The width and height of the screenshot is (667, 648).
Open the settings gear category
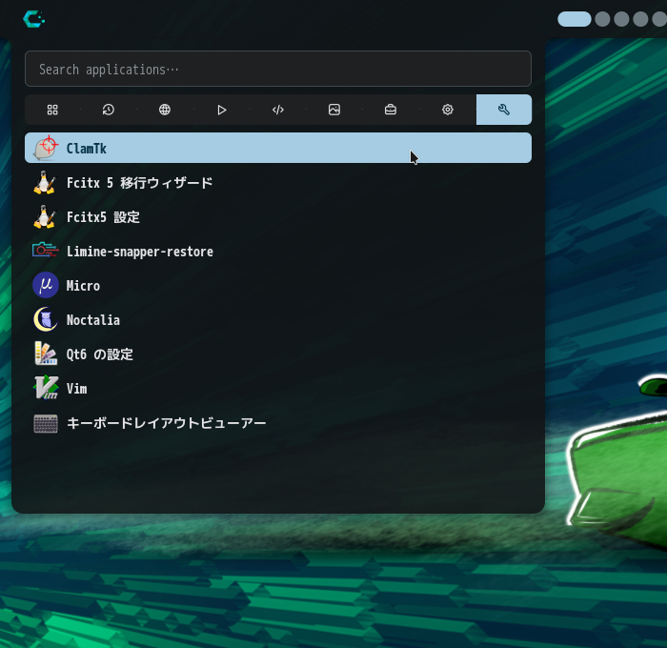pyautogui.click(x=448, y=110)
